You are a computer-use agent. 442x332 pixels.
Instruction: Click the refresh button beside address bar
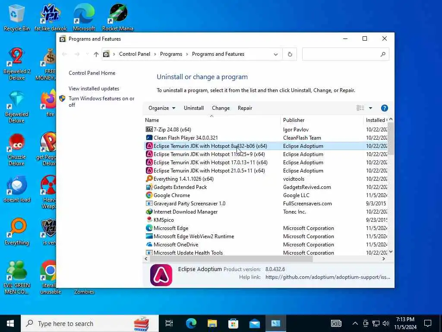pyautogui.click(x=290, y=54)
